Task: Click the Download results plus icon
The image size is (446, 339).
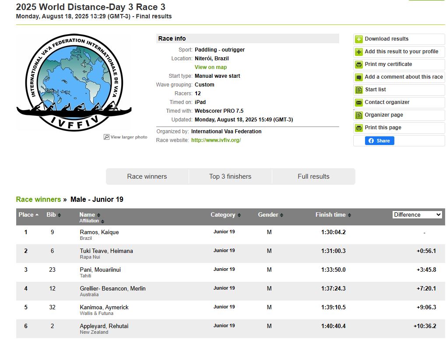Action: pos(358,39)
